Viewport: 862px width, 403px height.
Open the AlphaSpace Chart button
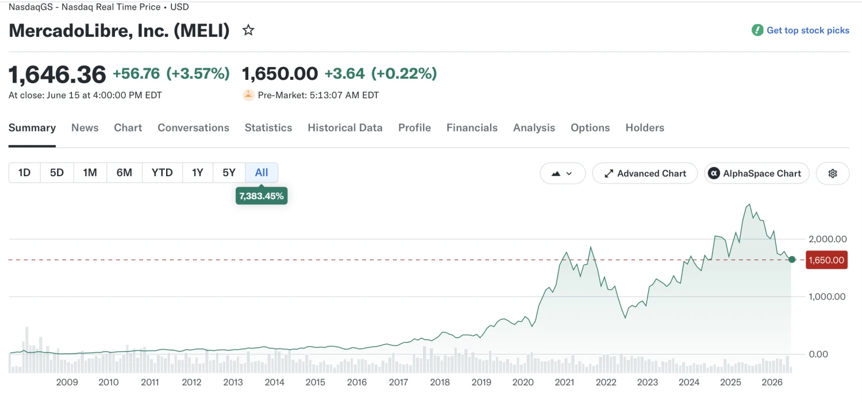pos(757,173)
